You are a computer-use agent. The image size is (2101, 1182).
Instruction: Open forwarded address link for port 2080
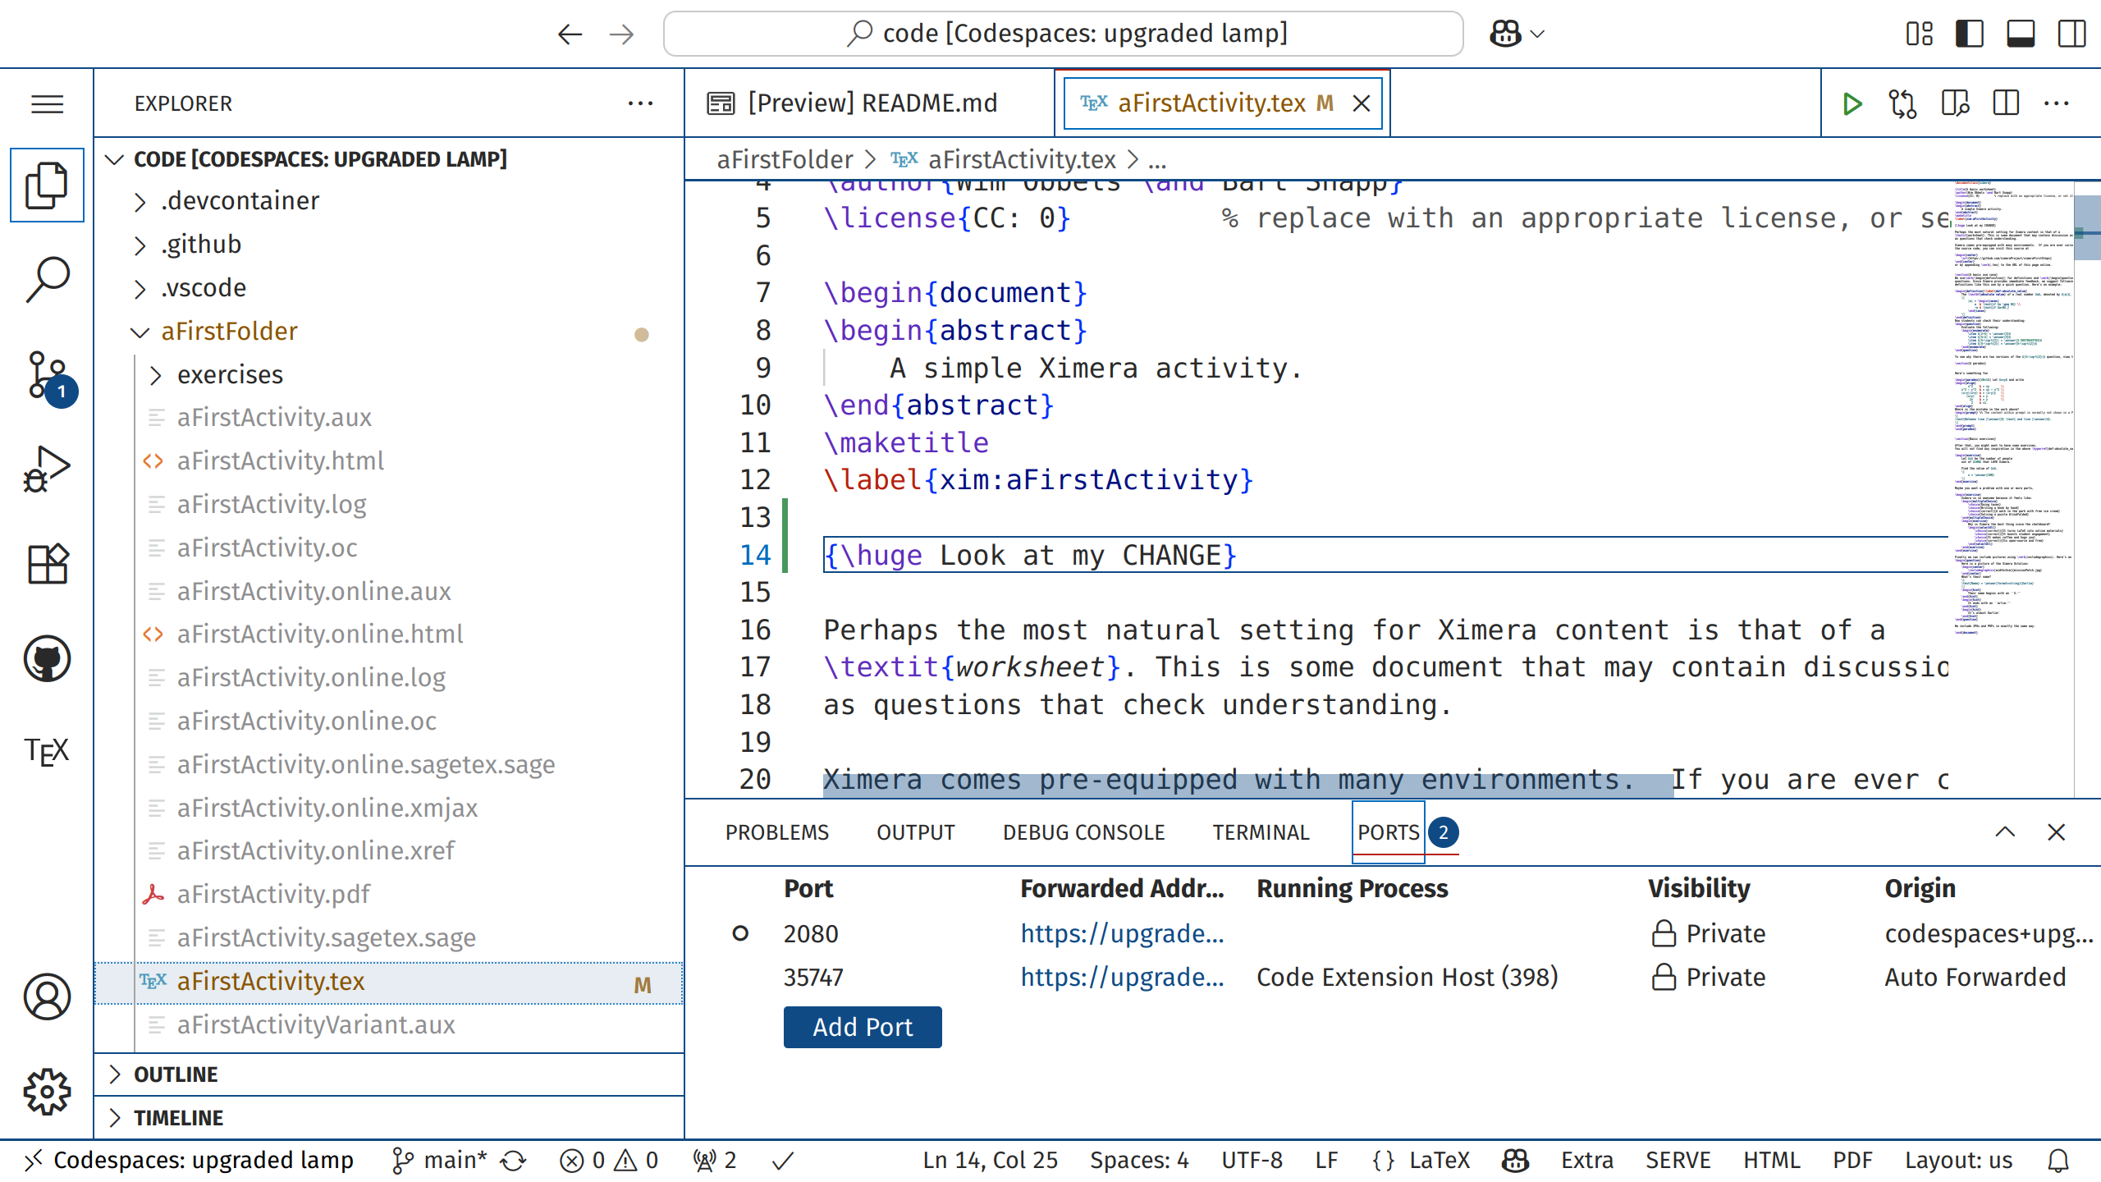[1121, 933]
